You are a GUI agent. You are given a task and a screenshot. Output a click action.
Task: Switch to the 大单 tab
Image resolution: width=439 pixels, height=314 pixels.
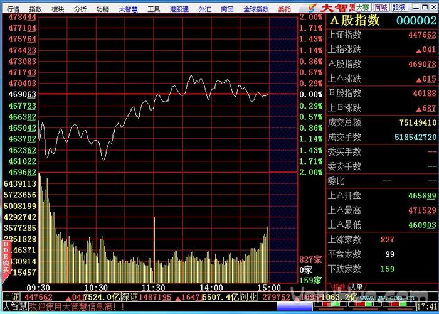[356, 287]
